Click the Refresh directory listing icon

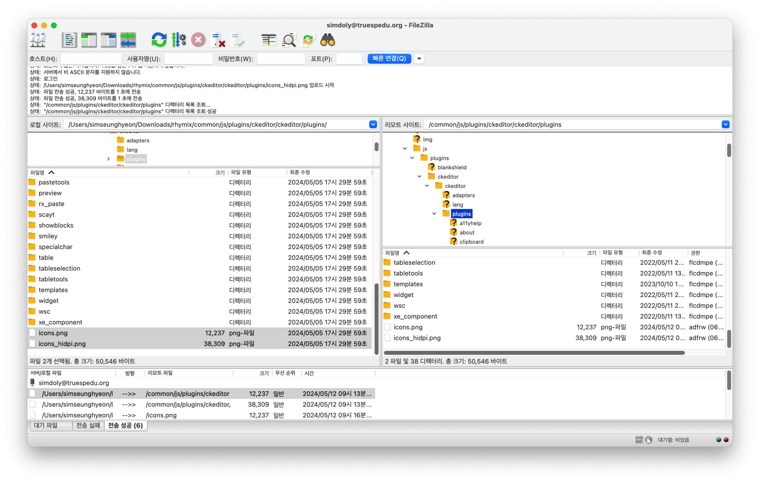click(x=158, y=41)
